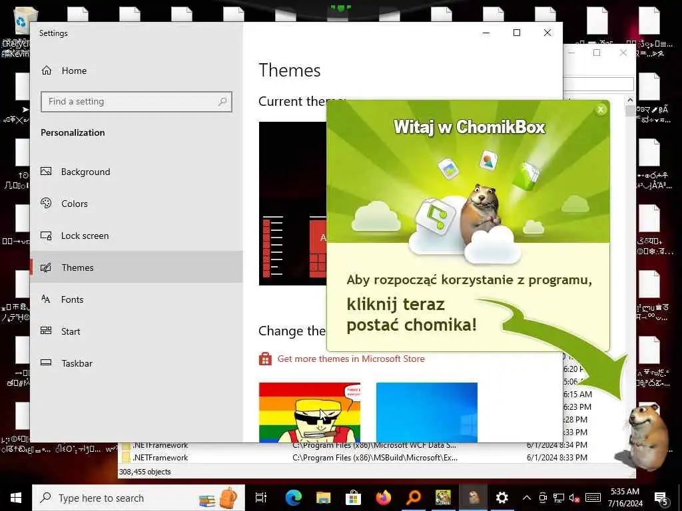Image resolution: width=682 pixels, height=511 pixels.
Task: Open the Recycle Bin desktop icon
Action: coord(21,23)
